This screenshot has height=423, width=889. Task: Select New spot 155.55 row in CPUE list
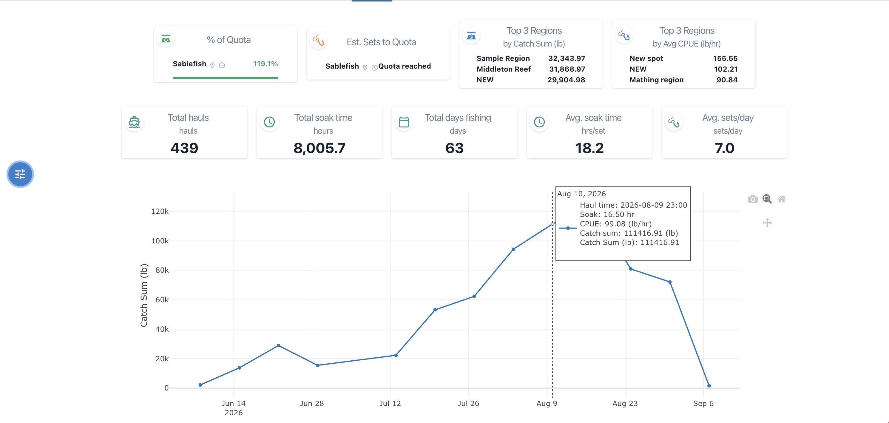coord(684,58)
